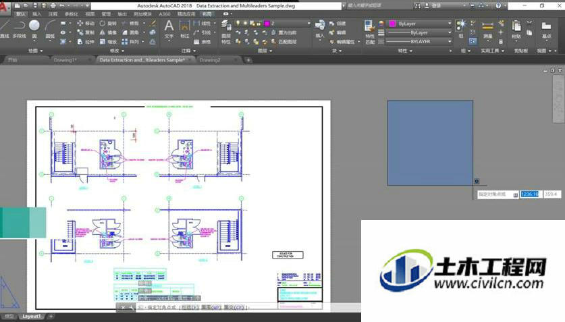
Task: Switch to Drawing1 document tab
Action: 65,60
